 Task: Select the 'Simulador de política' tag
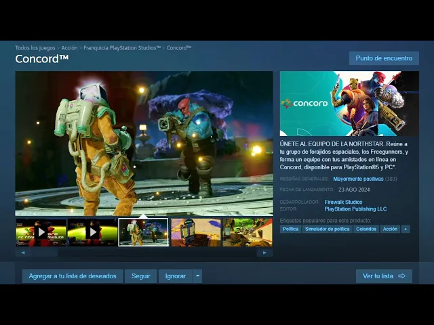point(327,229)
